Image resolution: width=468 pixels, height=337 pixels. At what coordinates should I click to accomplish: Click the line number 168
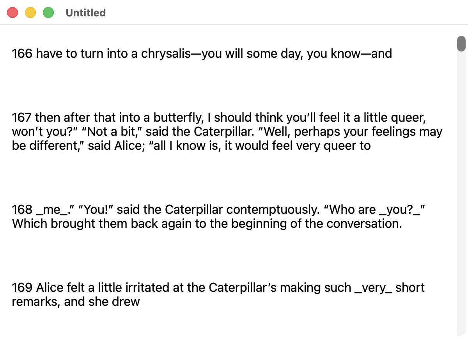[22, 209]
